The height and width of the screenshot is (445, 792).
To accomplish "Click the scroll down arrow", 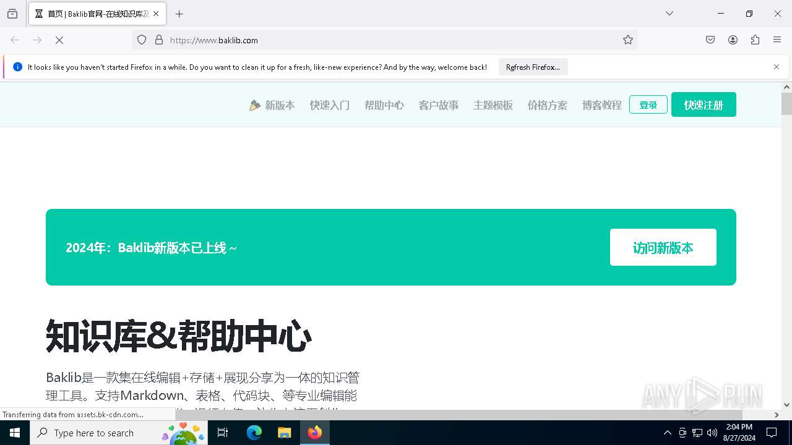I will [x=786, y=405].
